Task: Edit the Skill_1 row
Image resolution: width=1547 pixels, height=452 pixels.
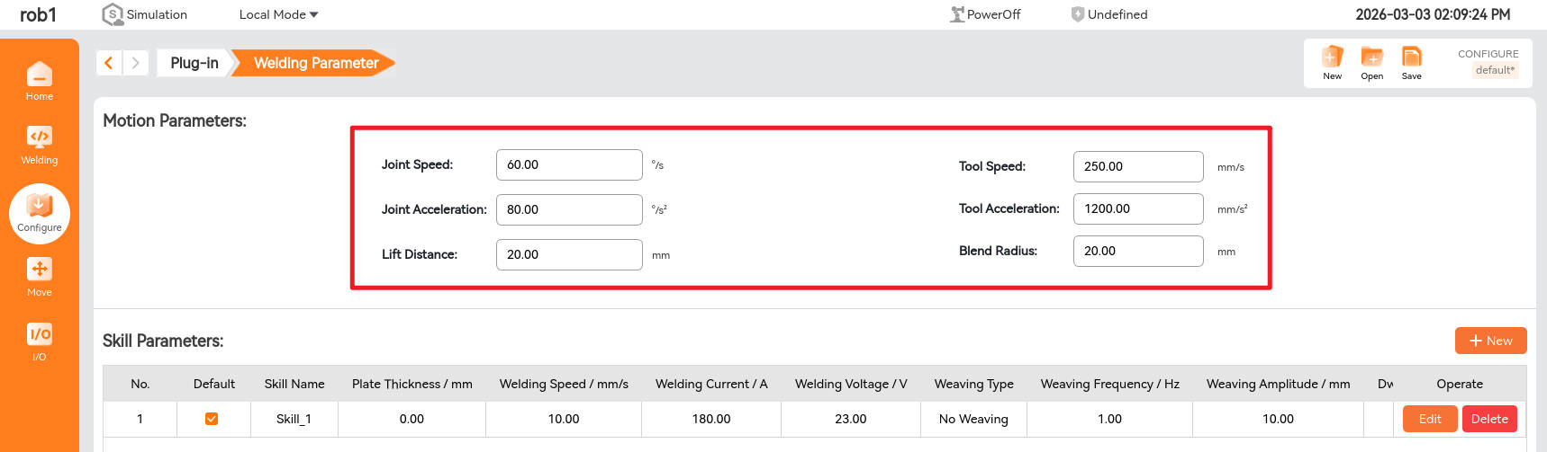Action: tap(1429, 419)
